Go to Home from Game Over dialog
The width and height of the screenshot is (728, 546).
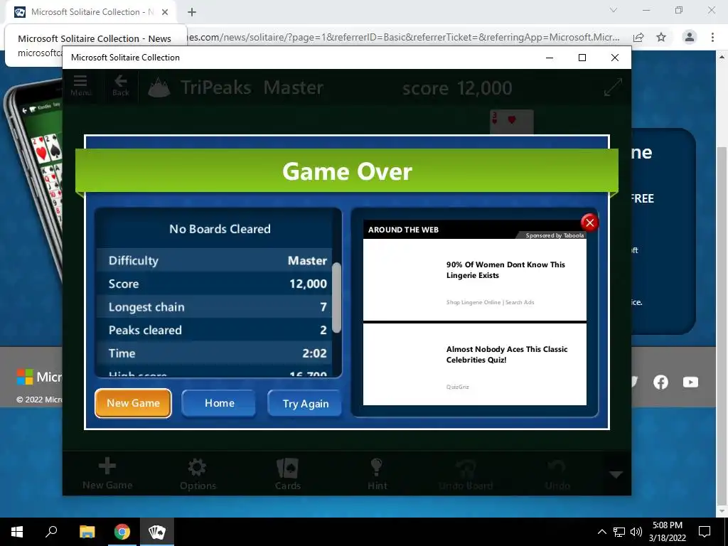[x=219, y=403]
